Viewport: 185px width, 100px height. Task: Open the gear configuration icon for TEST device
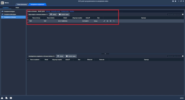click(x=107, y=21)
